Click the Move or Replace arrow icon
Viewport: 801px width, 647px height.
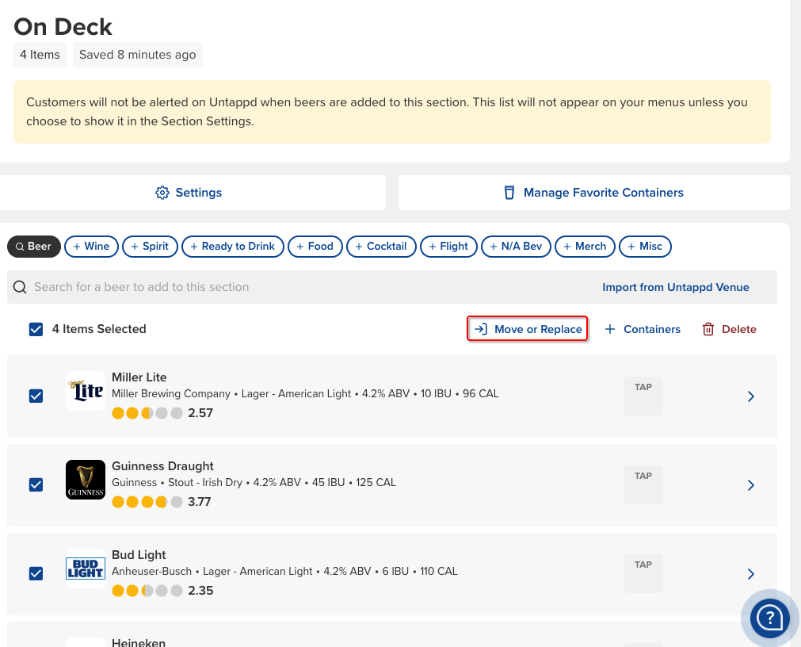[x=480, y=329]
